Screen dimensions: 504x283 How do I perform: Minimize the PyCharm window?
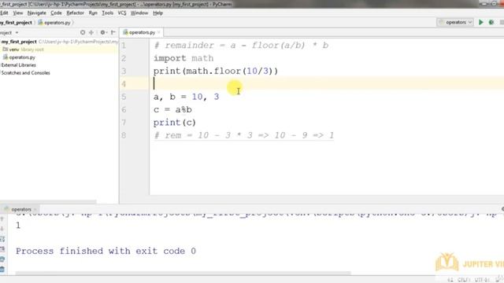pyautogui.click(x=484, y=3)
